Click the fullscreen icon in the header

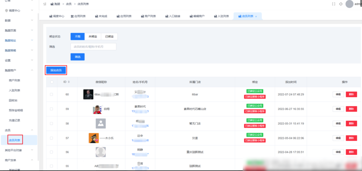pos(333,4)
